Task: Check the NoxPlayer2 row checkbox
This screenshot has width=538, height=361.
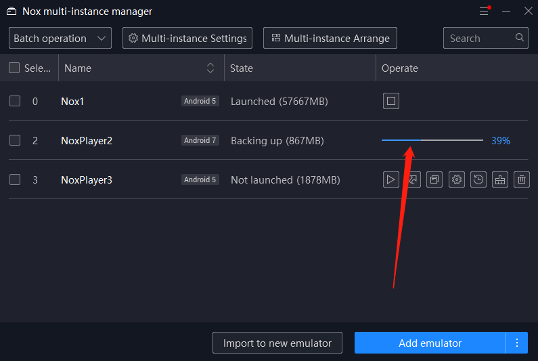Action: 15,140
